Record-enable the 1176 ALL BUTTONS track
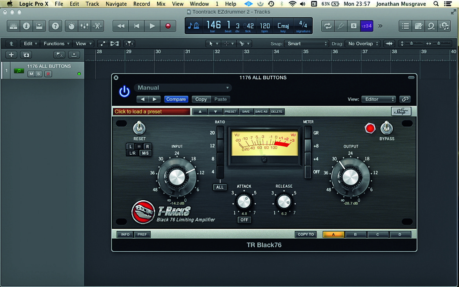The width and height of the screenshot is (459, 287). [48, 74]
